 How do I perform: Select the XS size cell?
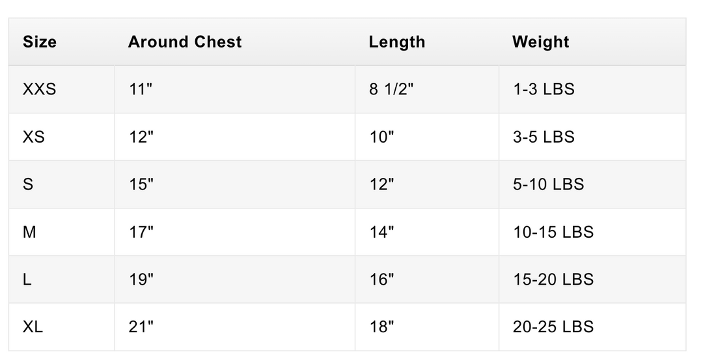(x=61, y=137)
